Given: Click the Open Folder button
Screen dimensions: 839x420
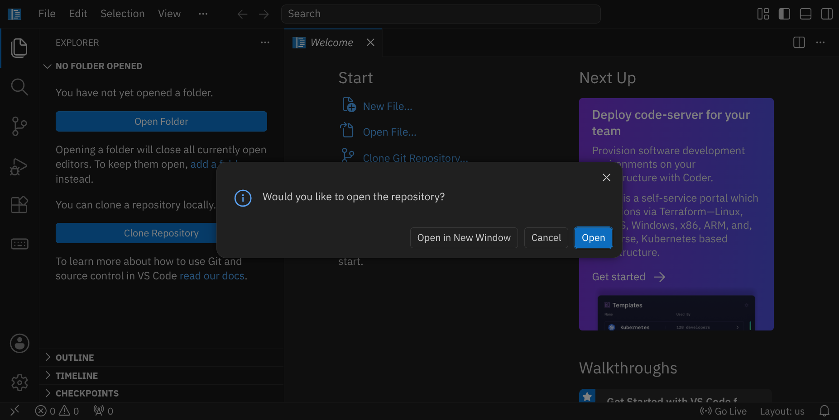Looking at the screenshot, I should coord(161,122).
